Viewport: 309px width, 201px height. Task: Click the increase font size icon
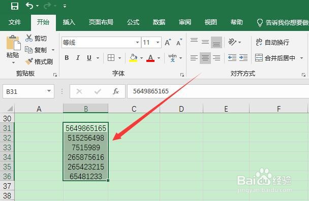pyautogui.click(x=168, y=42)
